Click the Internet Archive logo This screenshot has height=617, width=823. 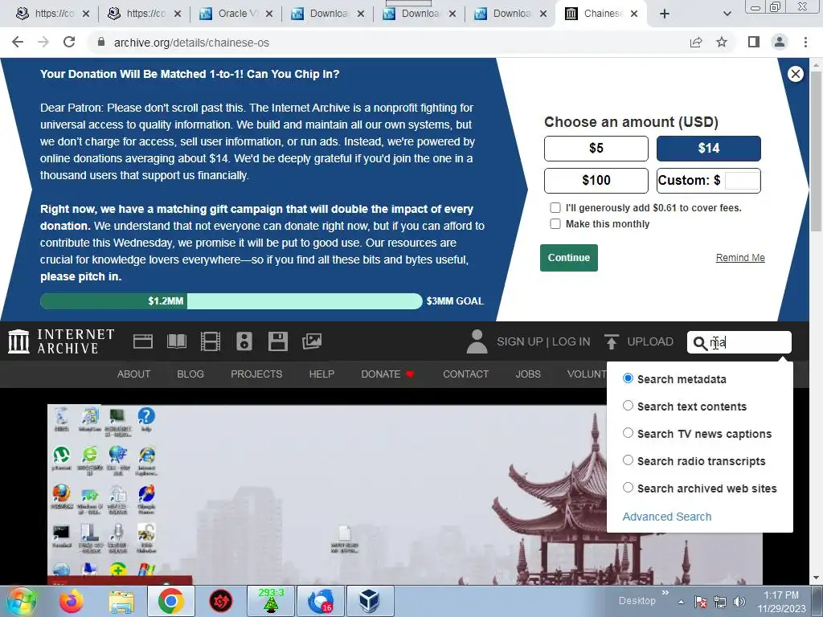coord(61,341)
